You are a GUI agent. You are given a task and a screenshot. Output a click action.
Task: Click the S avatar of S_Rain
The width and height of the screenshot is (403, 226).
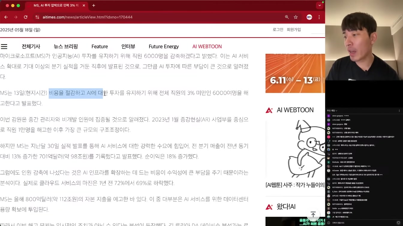pos(329,191)
